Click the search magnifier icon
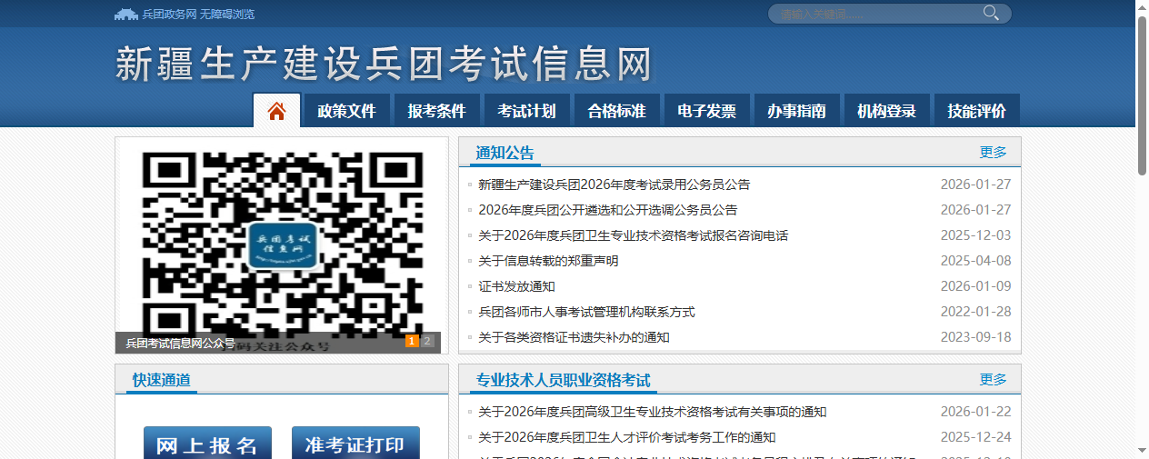1149x459 pixels. 991,13
